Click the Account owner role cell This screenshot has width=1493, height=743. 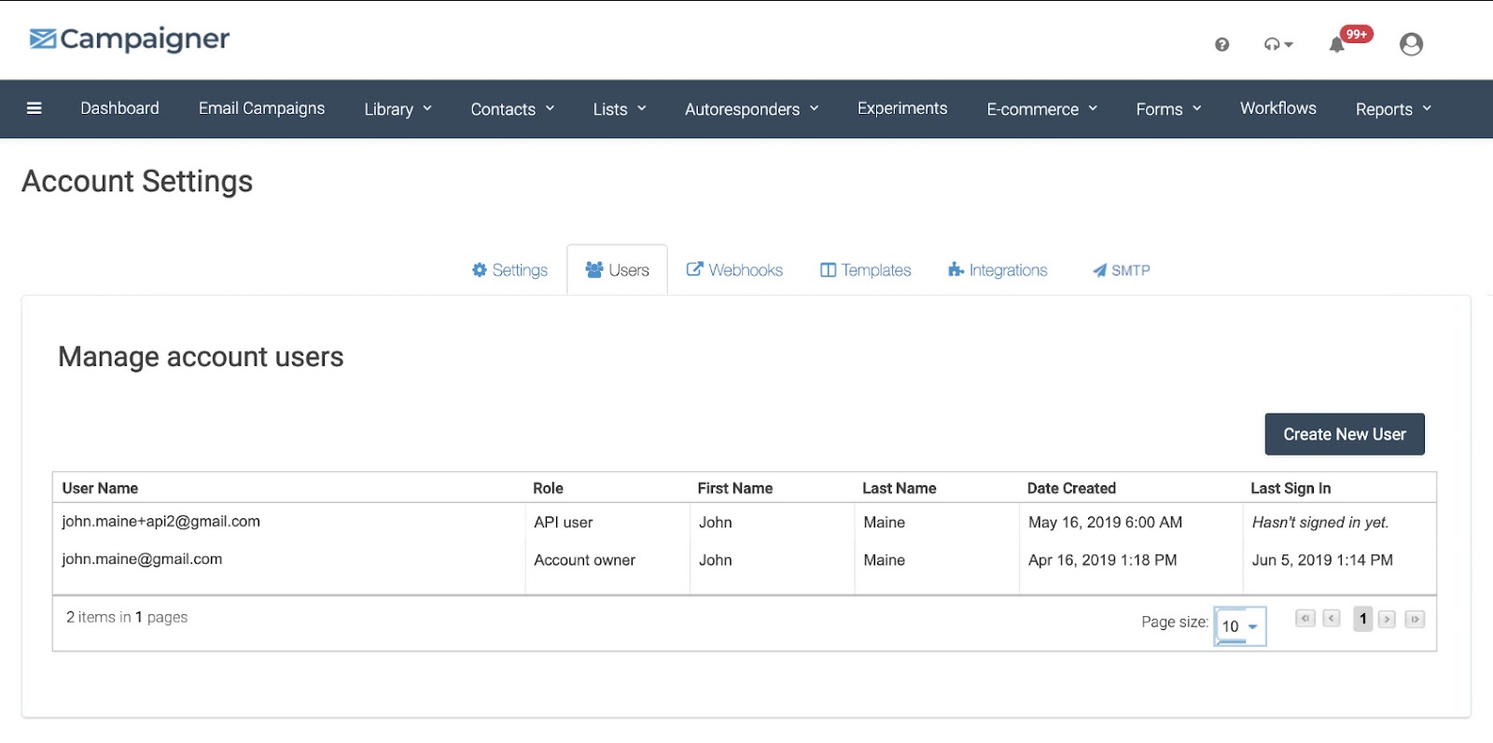584,560
